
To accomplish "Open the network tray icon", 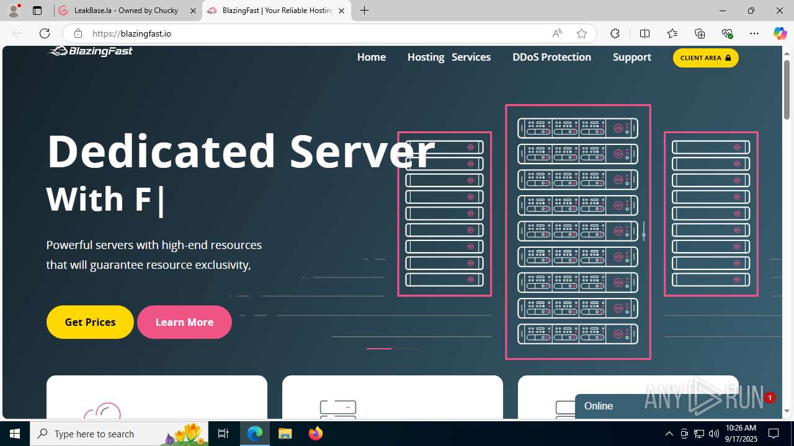I will (x=699, y=434).
